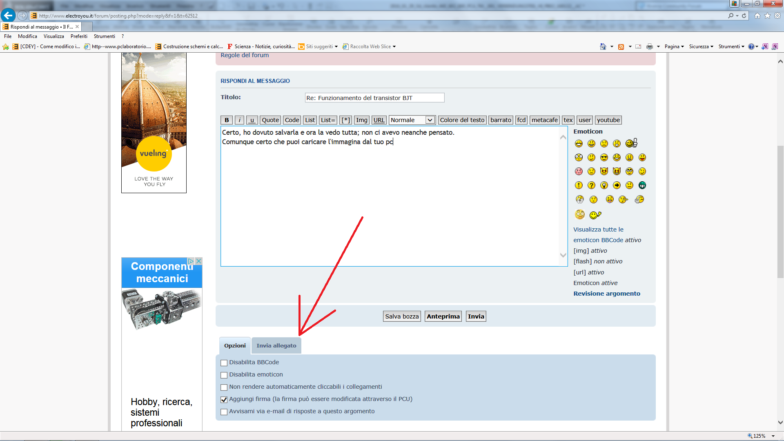Expand the Pagina command bar menu
Image resolution: width=784 pixels, height=441 pixels.
coord(674,47)
